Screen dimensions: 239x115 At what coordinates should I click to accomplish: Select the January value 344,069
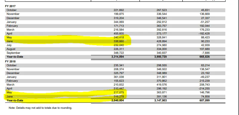(x=119, y=22)
